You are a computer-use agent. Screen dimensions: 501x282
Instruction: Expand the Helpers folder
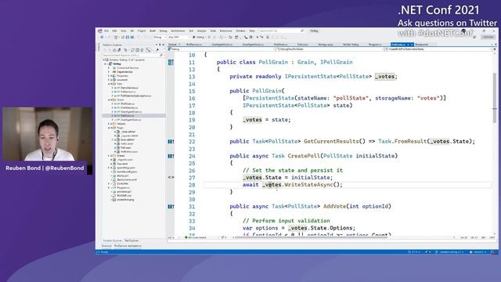tap(109, 124)
